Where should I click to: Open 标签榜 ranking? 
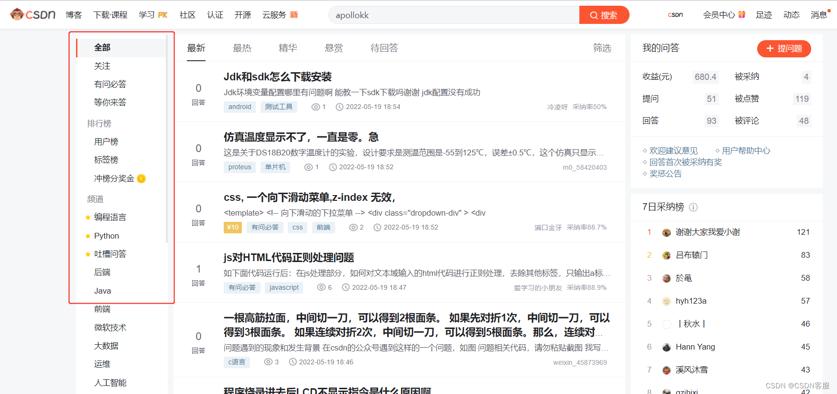pos(106,160)
